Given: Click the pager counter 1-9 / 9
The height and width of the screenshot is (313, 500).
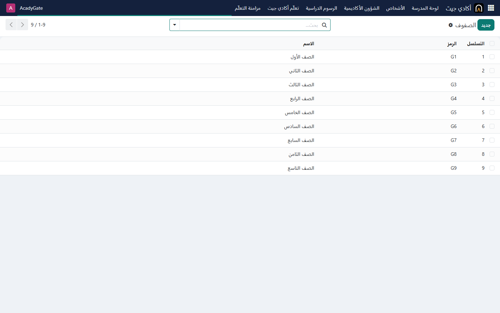Looking at the screenshot, I should 38,25.
